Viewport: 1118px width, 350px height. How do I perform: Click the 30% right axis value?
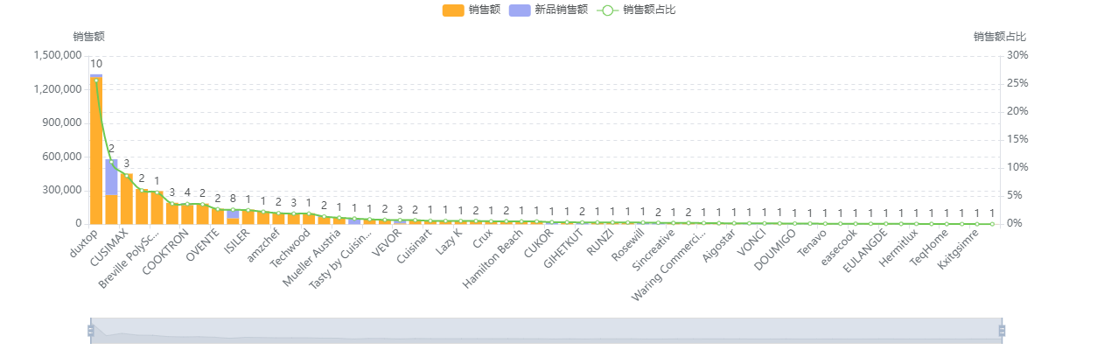pos(1017,55)
